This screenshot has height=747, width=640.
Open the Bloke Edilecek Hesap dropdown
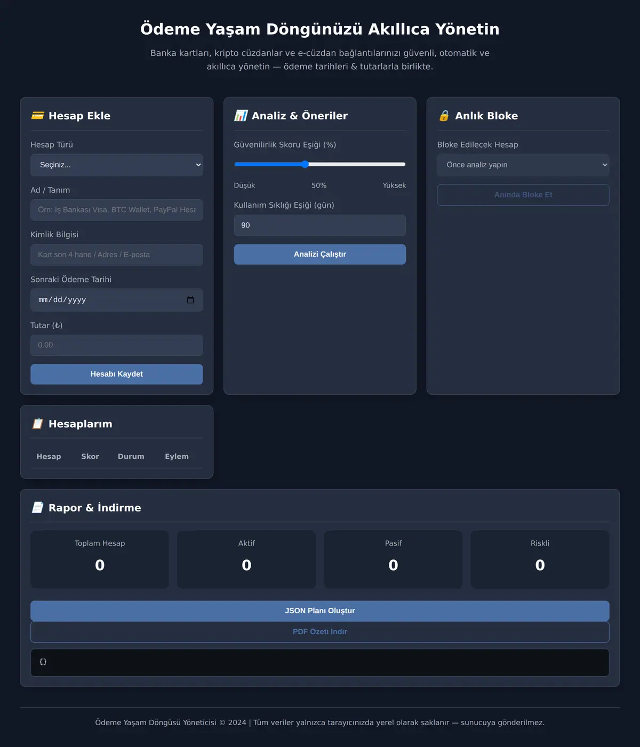523,165
